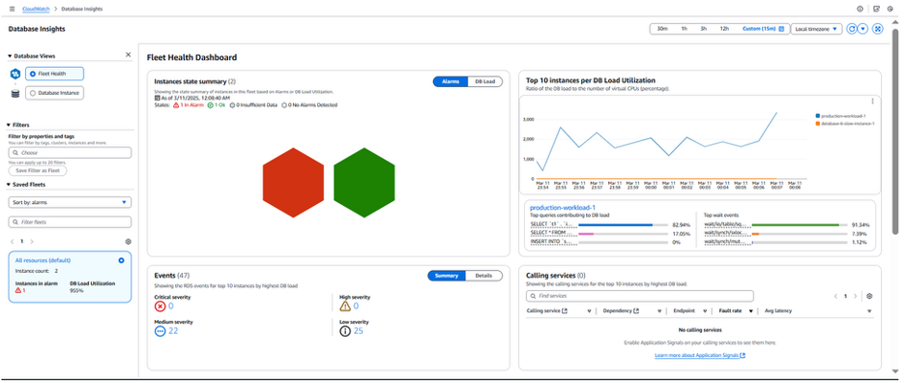
Task: Click the red alarm instance hexagon
Action: (x=293, y=183)
